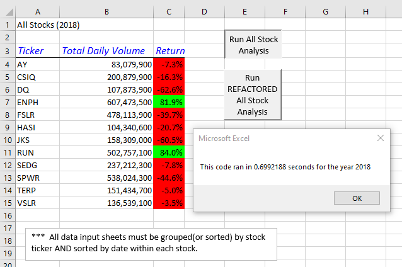Click volume cell 478,113,900
The image size is (402, 267).
pos(106,115)
